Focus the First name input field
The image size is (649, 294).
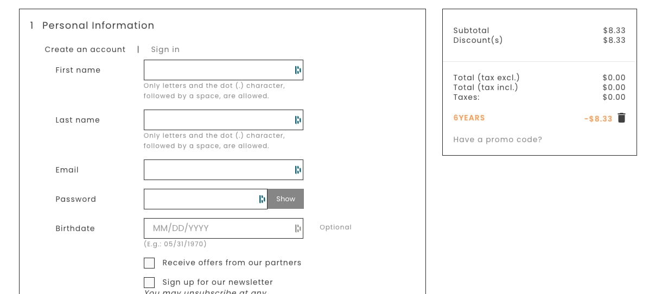[217, 70]
